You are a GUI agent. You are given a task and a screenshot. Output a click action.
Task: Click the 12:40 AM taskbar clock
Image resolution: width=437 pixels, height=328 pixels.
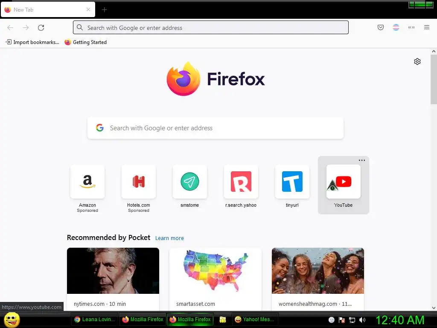click(x=400, y=319)
